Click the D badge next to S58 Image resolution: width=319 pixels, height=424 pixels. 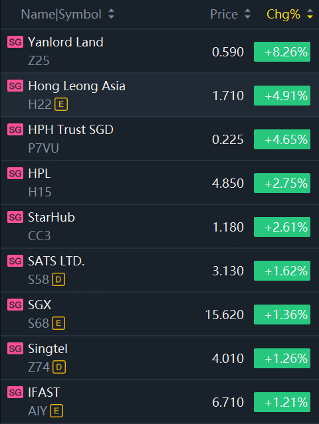coord(58,279)
